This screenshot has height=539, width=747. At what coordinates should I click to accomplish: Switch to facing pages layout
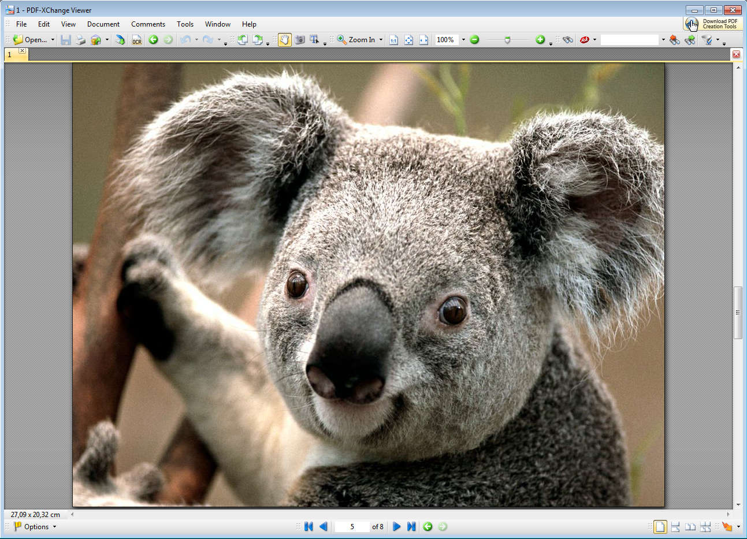(x=690, y=526)
